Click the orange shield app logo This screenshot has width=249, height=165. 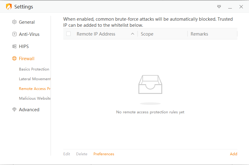[x=9, y=7]
